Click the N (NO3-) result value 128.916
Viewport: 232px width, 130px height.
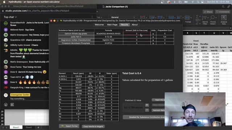[x=79, y=76]
